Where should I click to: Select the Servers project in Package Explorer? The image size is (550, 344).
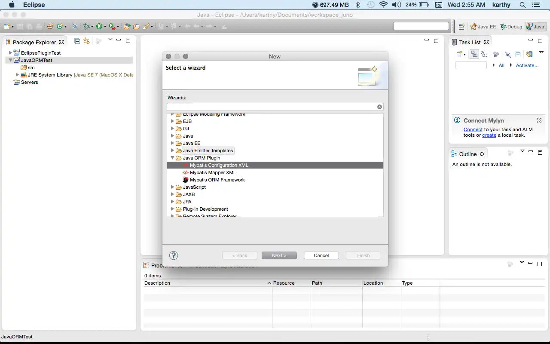click(26, 82)
